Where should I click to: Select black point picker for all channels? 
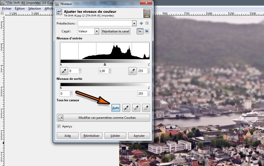coord(126,108)
